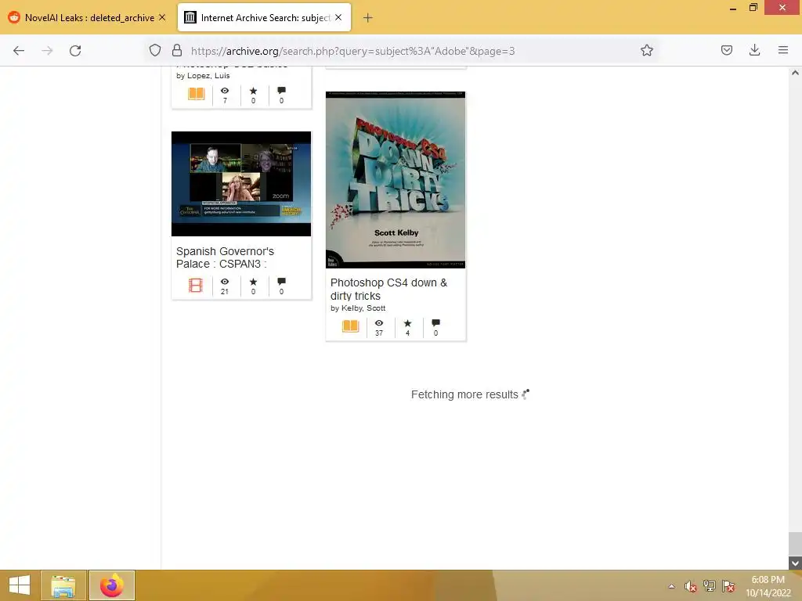Screen dimensions: 802x601
Task: Open Windows Start menu
Action: point(20,585)
